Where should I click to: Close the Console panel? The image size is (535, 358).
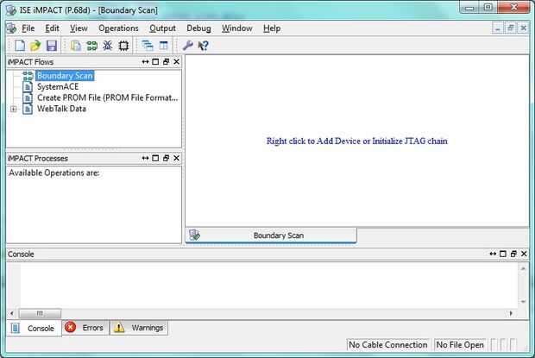coord(524,254)
